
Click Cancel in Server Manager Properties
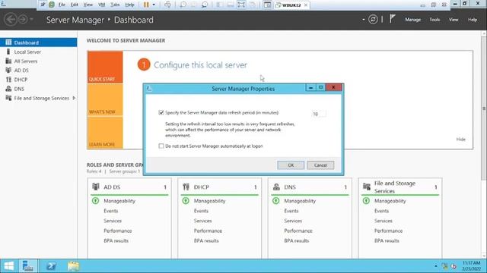[x=320, y=165]
